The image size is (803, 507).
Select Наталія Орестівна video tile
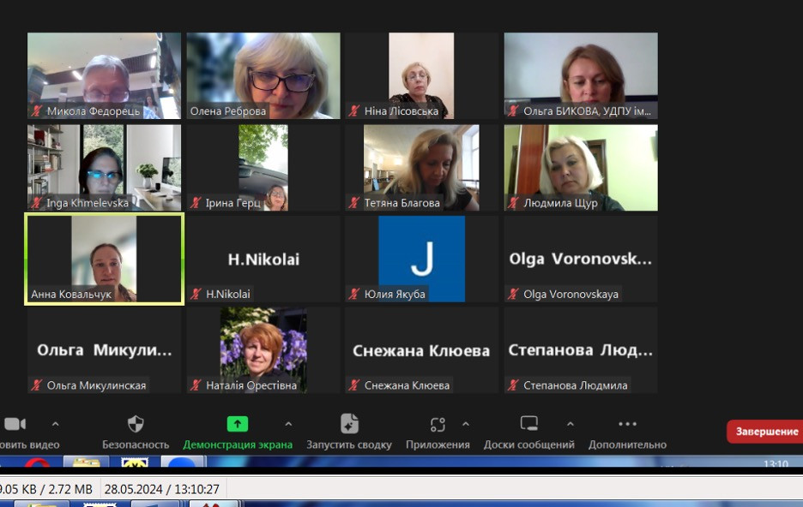263,350
